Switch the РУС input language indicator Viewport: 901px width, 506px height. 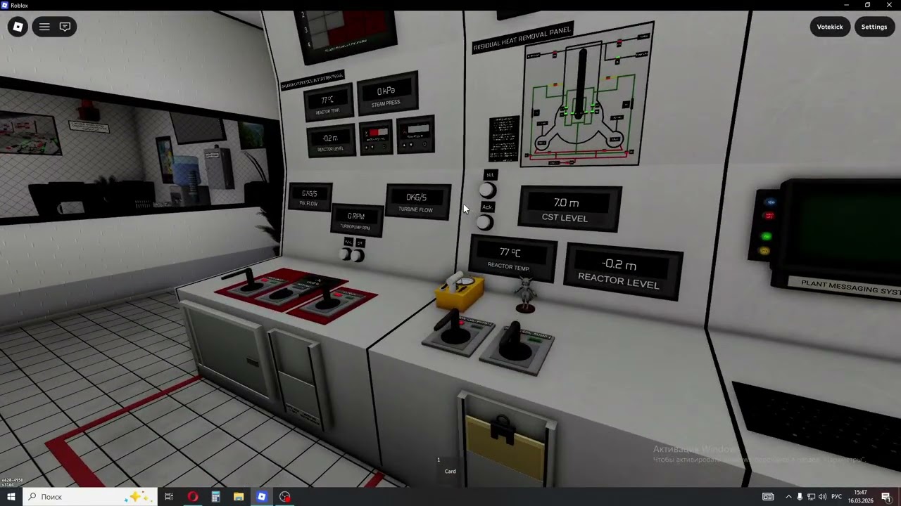pos(837,497)
